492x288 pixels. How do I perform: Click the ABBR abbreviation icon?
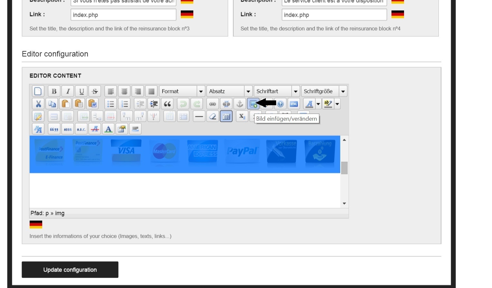coord(68,129)
